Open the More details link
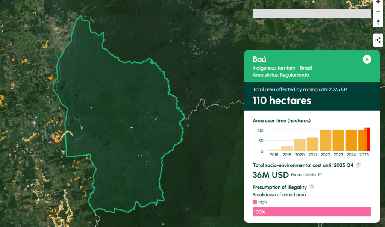The width and height of the screenshot is (385, 227). [x=304, y=175]
